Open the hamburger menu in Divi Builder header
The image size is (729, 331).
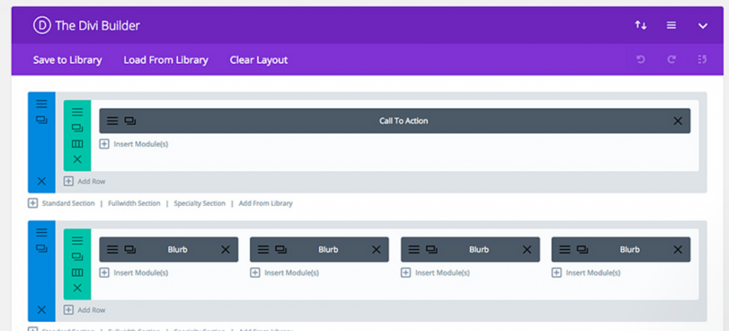pos(671,26)
